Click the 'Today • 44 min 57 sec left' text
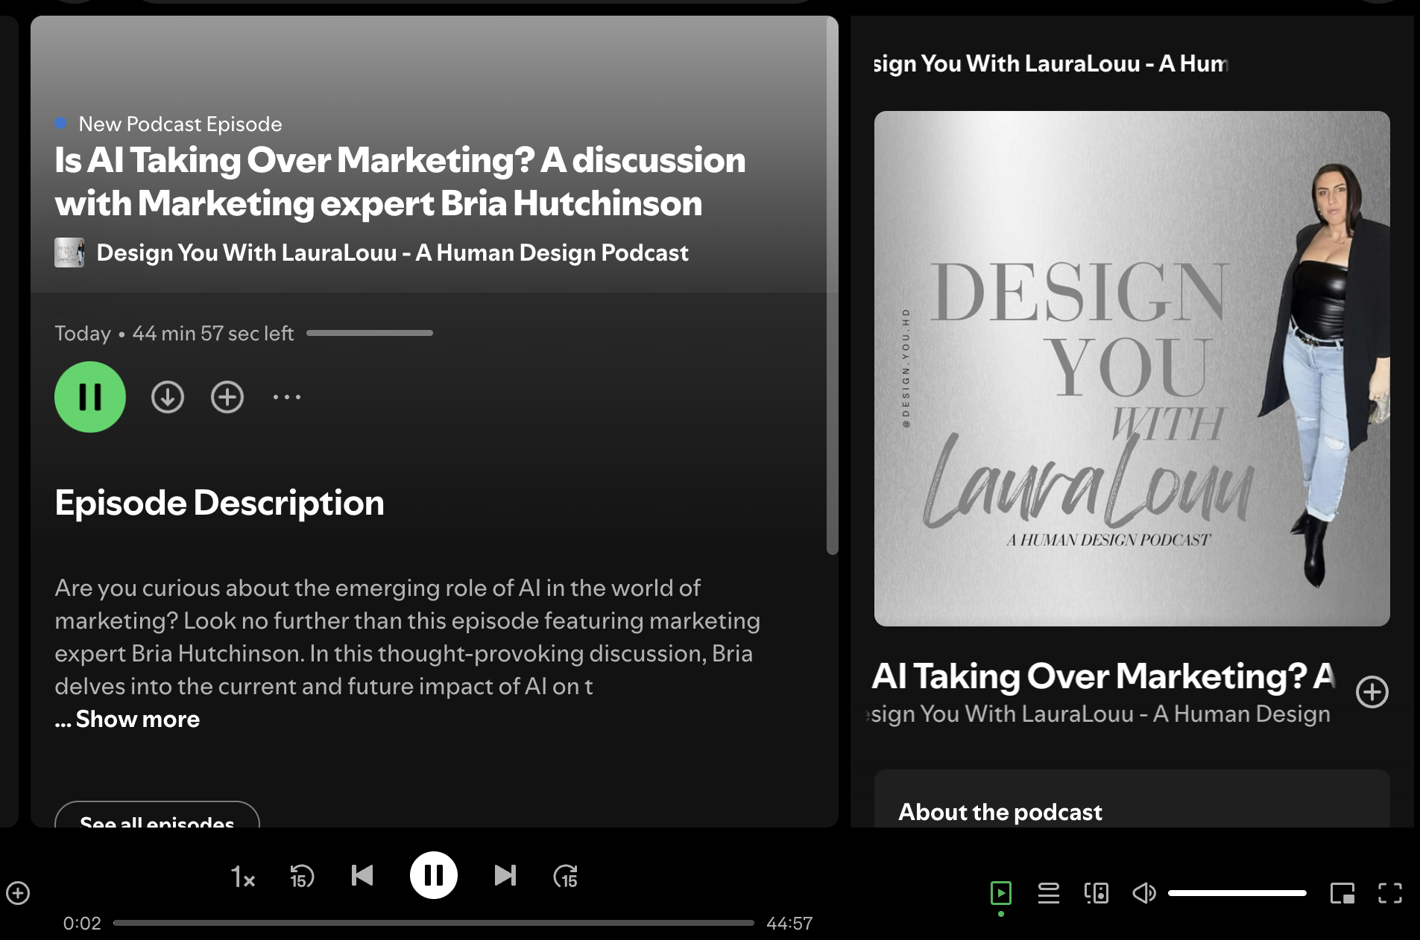Viewport: 1420px width, 940px height. tap(174, 333)
